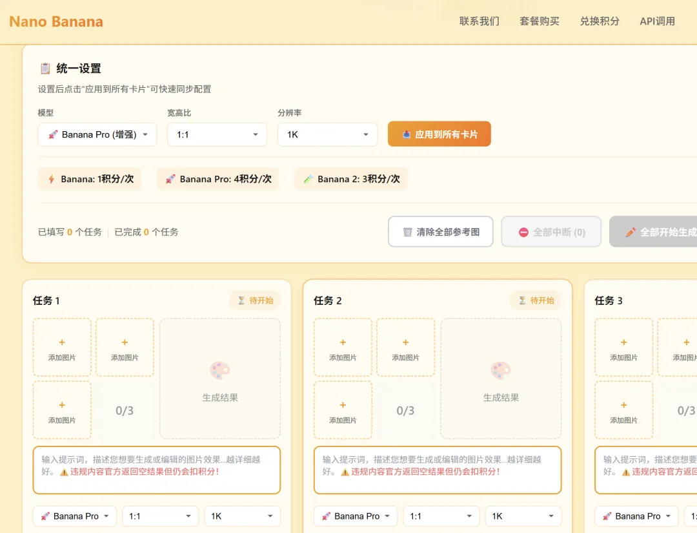Click the 任务 1 title
The image size is (697, 533).
tap(46, 301)
